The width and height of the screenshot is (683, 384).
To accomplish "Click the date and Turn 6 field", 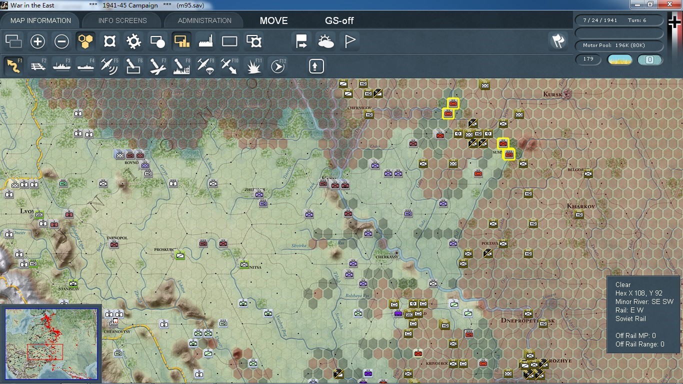I will [619, 20].
